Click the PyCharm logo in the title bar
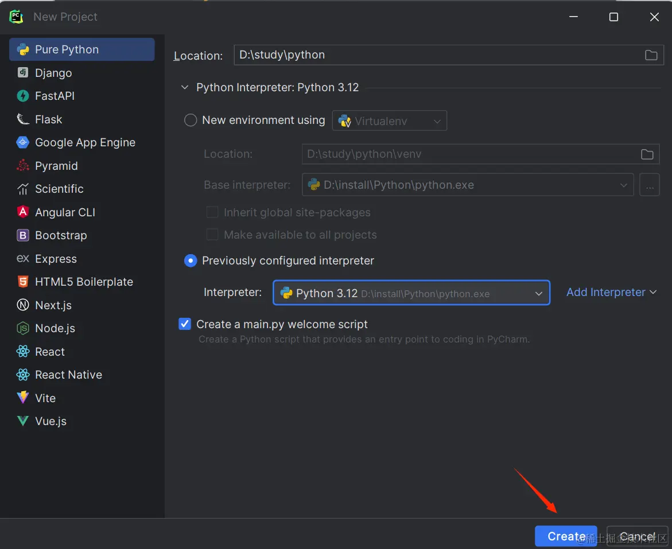This screenshot has width=672, height=549. [x=16, y=17]
